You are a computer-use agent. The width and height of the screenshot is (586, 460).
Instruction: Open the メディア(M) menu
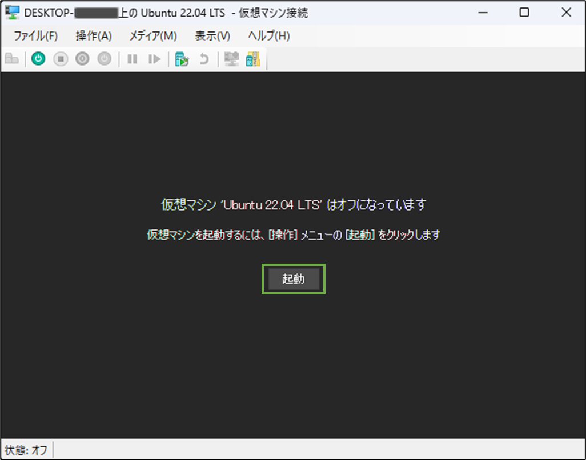pyautogui.click(x=152, y=35)
